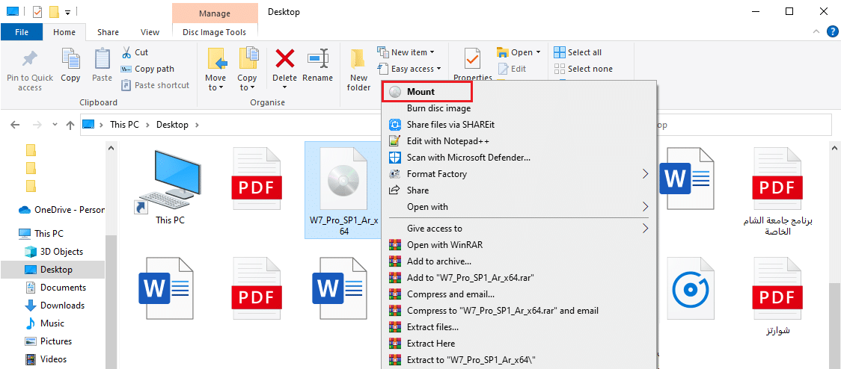Click the Pin to Quick access icon

(x=30, y=60)
